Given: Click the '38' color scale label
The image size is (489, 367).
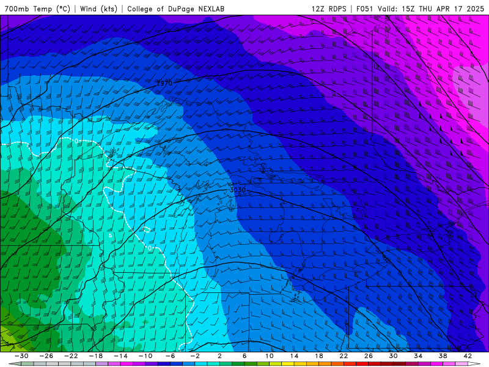Looking at the screenshot, I should click(443, 356).
